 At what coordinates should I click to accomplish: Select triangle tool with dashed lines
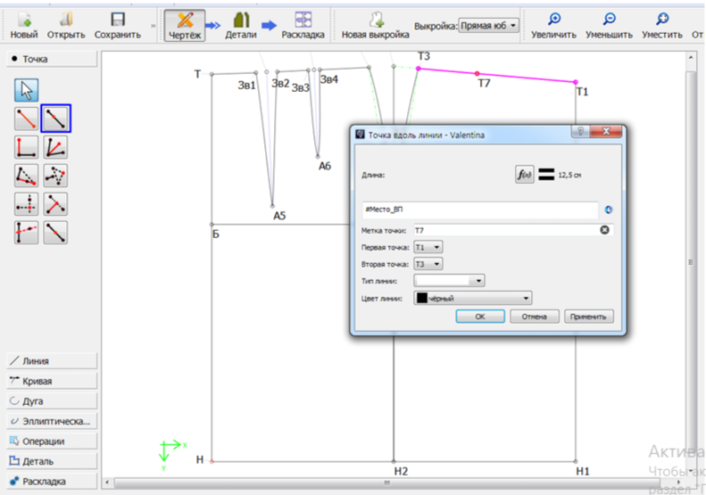pyautogui.click(x=55, y=176)
